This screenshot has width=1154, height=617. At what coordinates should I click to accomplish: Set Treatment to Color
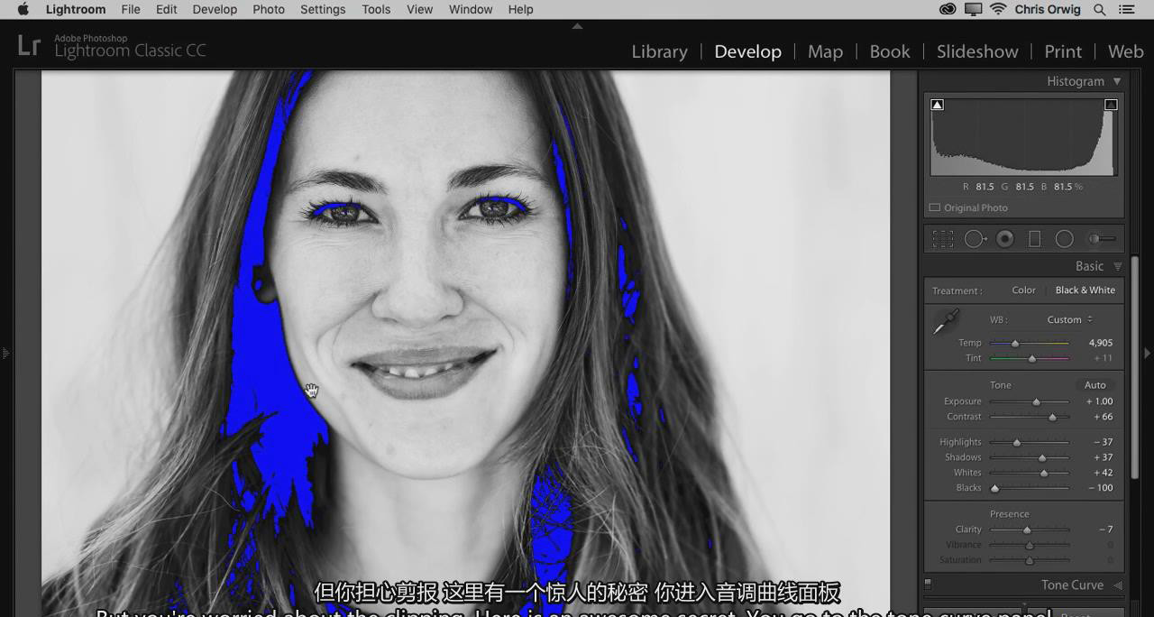click(1023, 290)
